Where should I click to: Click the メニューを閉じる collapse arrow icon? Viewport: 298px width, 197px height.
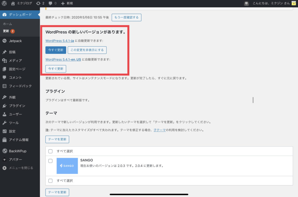[x=4, y=168]
